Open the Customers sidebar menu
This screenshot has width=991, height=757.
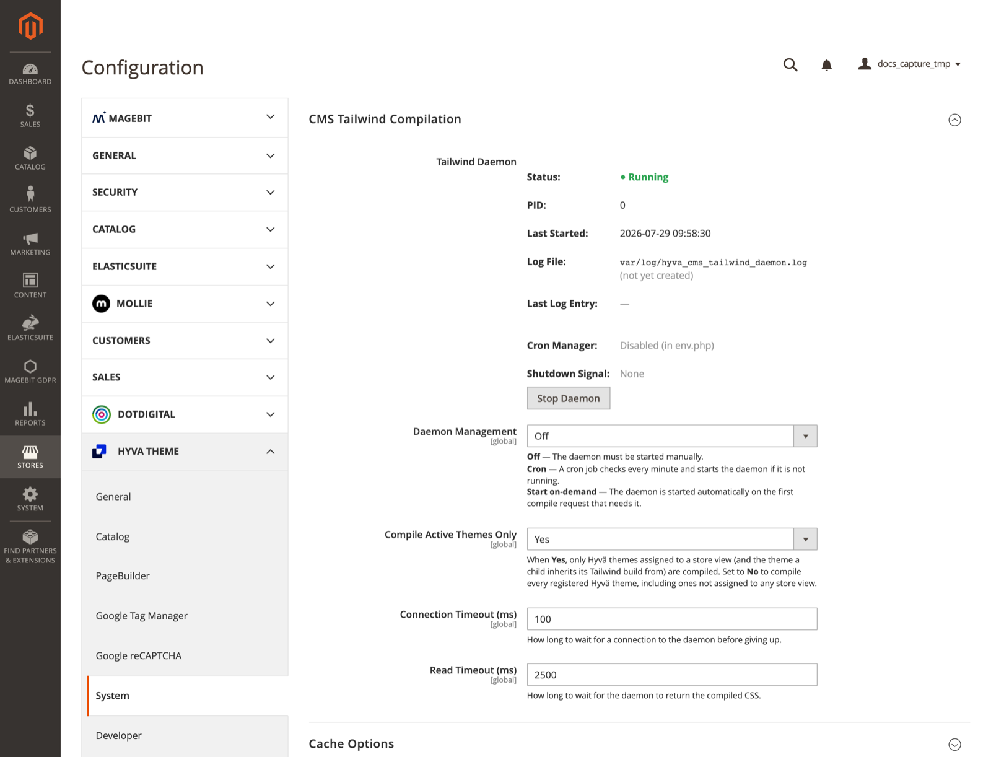pyautogui.click(x=30, y=201)
